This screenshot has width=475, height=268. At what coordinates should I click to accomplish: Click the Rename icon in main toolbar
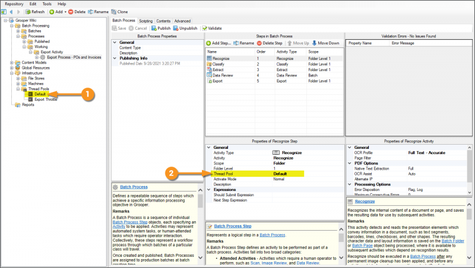point(90,12)
